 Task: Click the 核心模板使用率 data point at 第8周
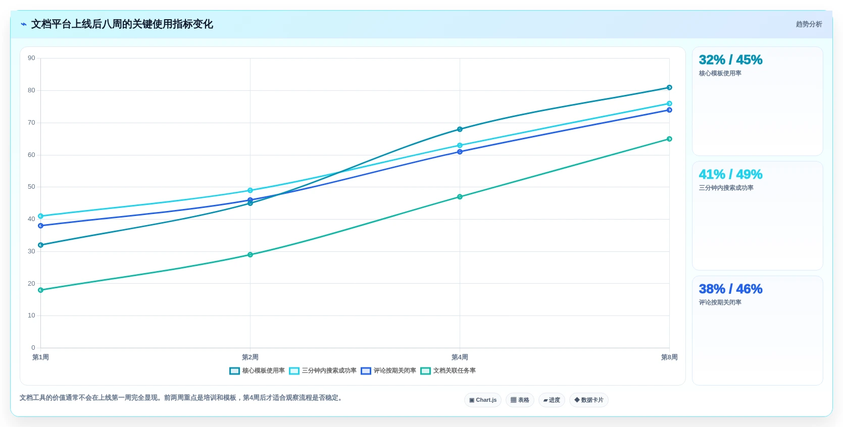669,87
